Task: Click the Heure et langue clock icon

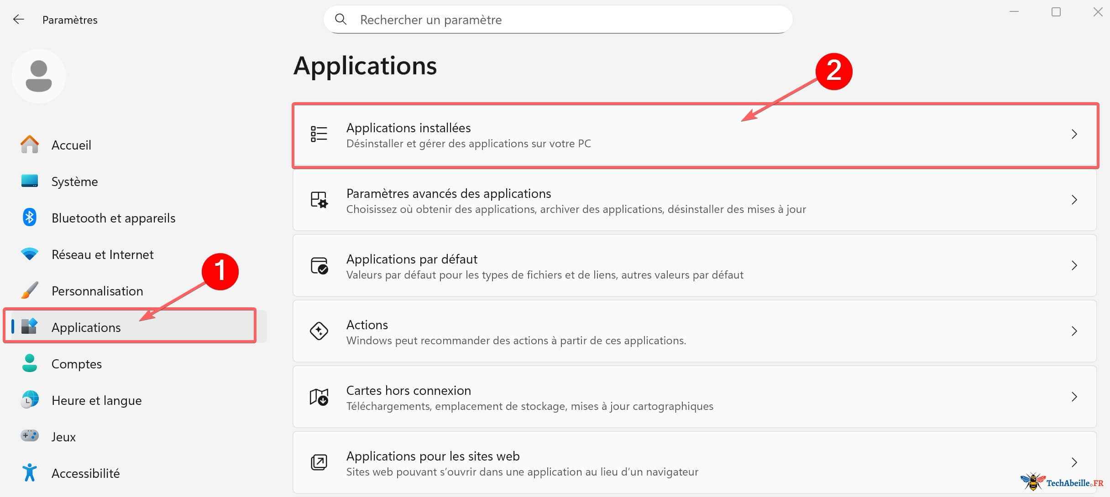Action: (29, 400)
